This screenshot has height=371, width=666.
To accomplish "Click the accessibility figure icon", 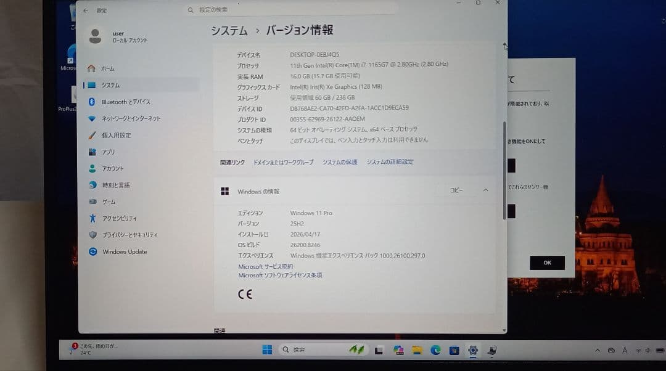I will pos(92,218).
